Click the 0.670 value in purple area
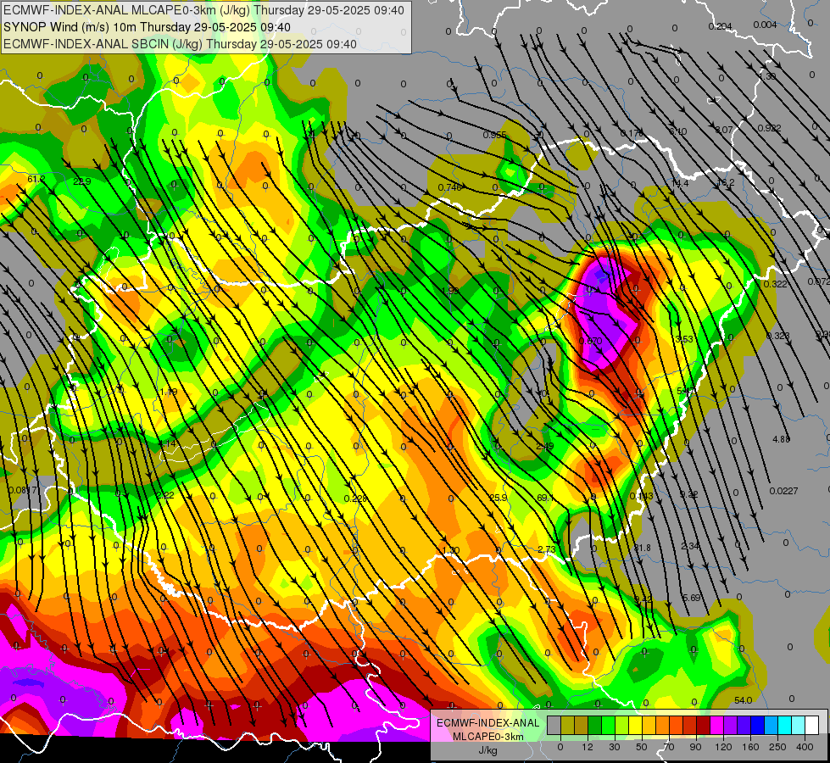 click(x=591, y=341)
